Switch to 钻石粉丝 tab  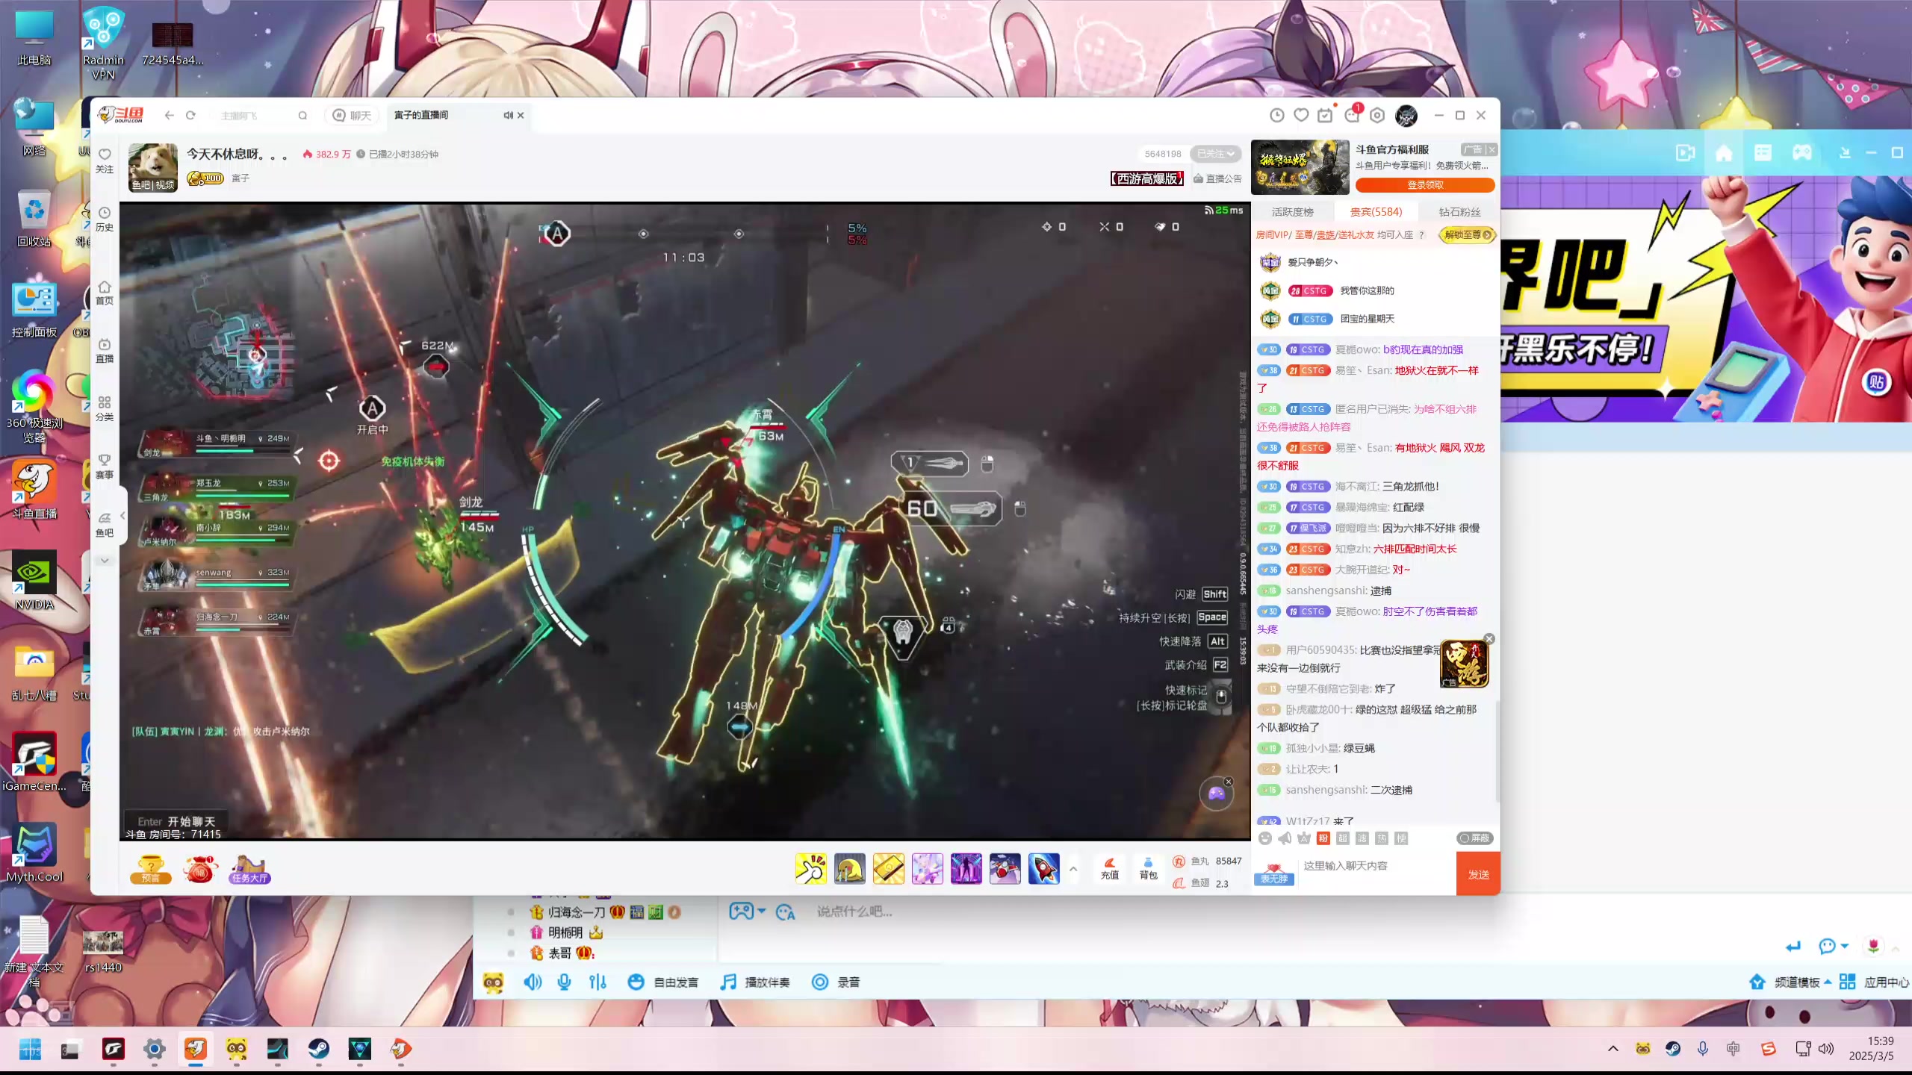tap(1459, 212)
